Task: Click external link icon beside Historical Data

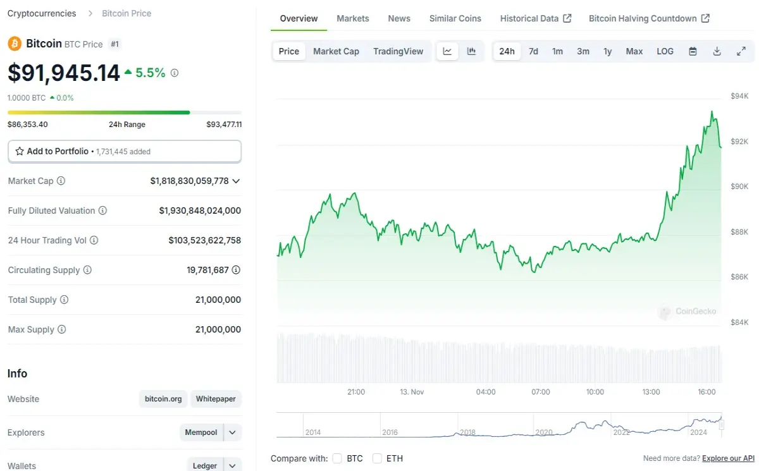Action: pos(567,18)
